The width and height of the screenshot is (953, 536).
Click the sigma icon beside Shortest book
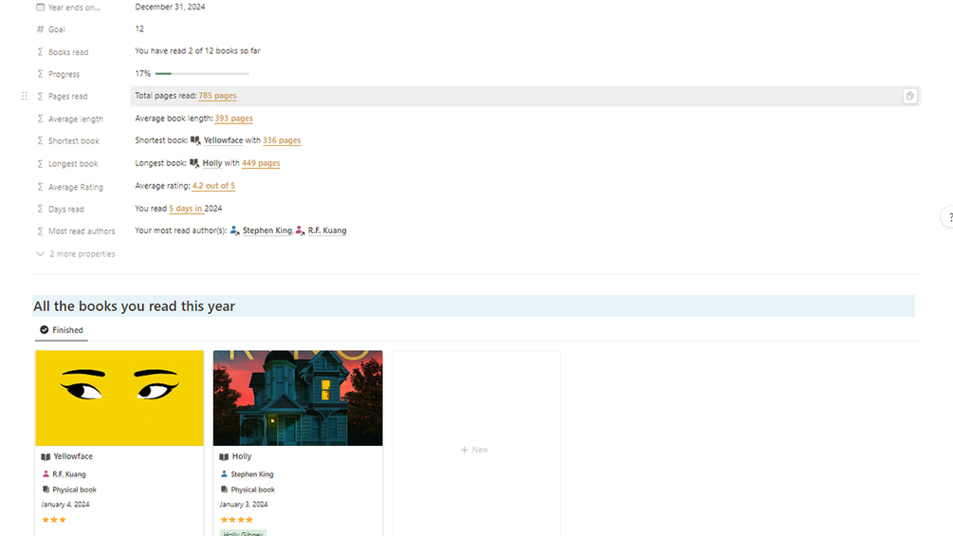point(40,140)
